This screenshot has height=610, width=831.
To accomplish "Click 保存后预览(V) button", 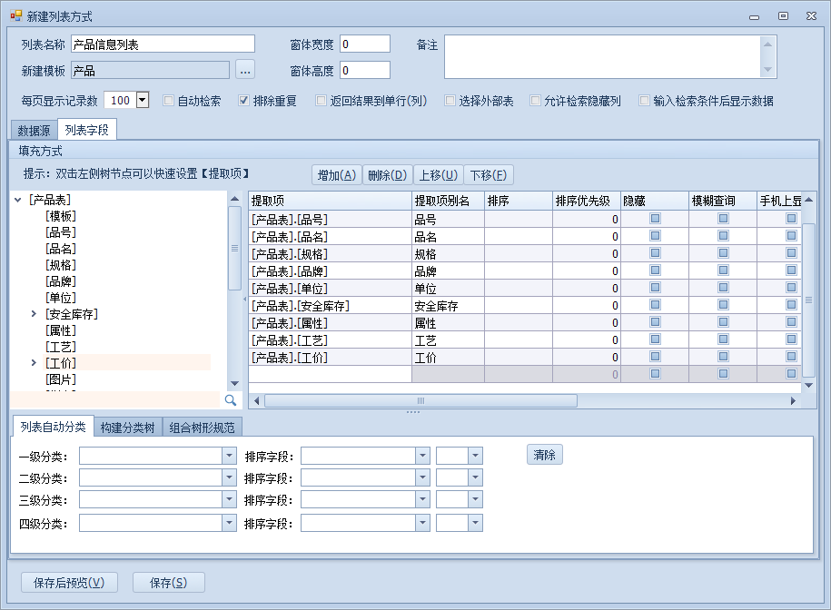I will point(69,583).
